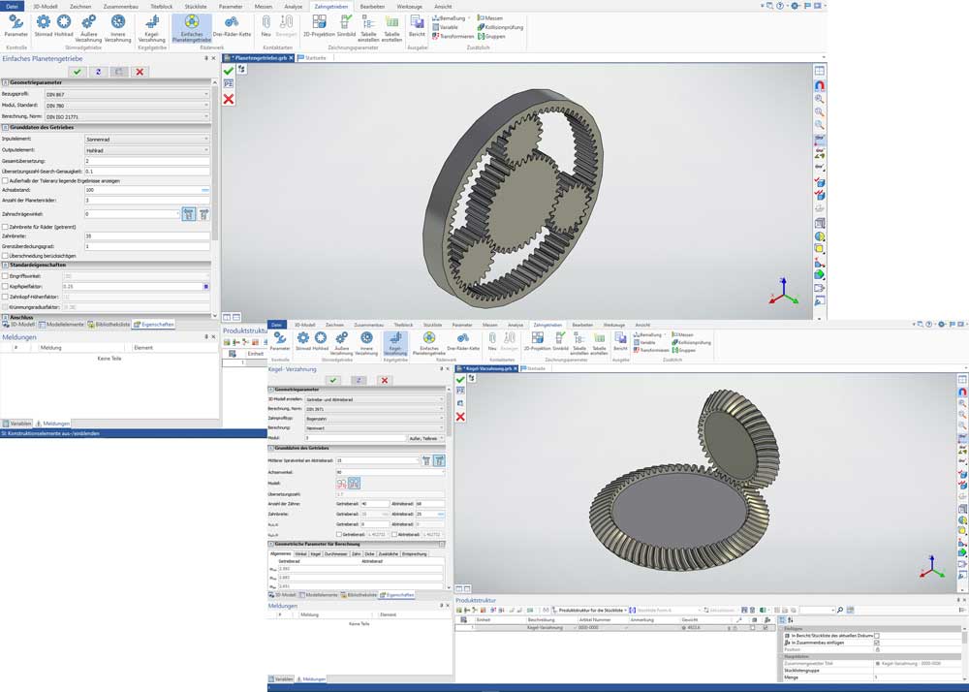Select Stirnrad icon in the lower Kegel window ribbon
The width and height of the screenshot is (969, 692).
coord(302,340)
